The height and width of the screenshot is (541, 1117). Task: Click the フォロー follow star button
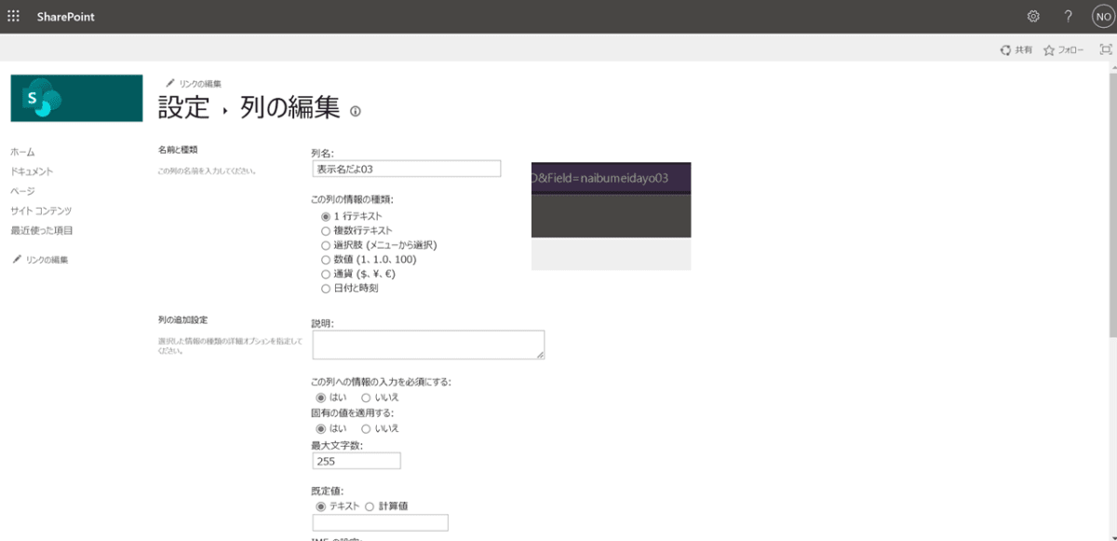point(1063,49)
